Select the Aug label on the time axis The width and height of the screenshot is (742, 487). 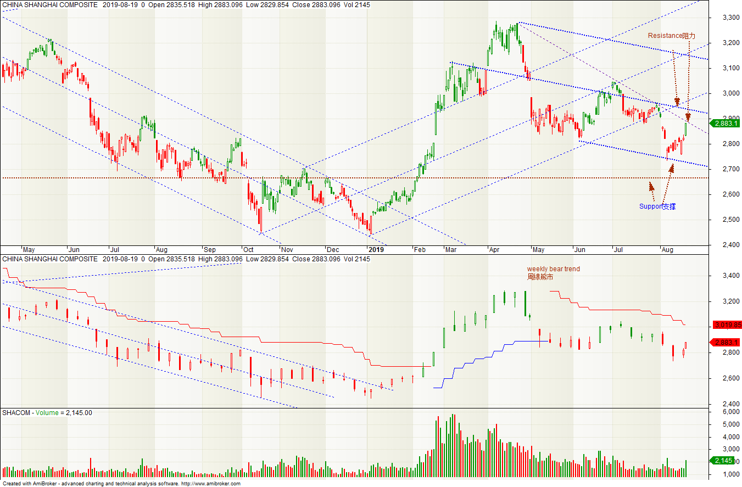[668, 249]
